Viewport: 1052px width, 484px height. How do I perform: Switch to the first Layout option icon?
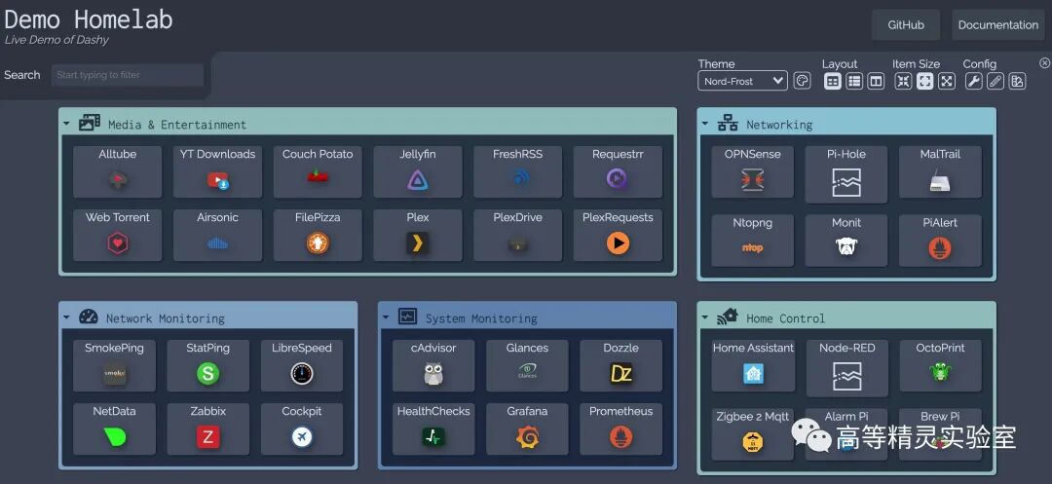833,81
